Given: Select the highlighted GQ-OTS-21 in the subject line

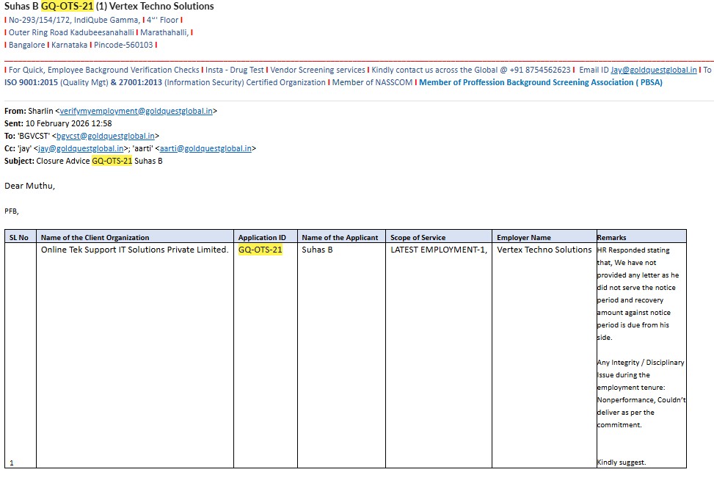Looking at the screenshot, I should (x=112, y=161).
